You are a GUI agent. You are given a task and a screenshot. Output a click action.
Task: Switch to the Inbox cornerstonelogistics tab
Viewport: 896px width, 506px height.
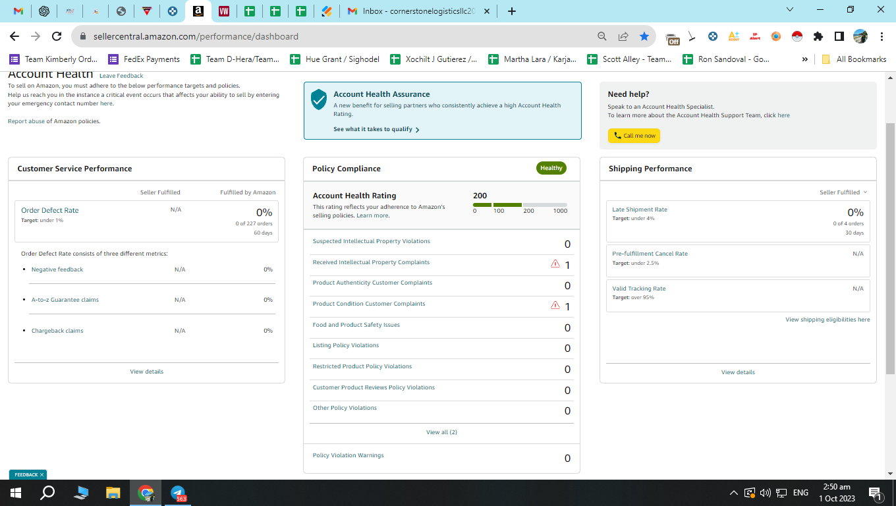tap(418, 11)
